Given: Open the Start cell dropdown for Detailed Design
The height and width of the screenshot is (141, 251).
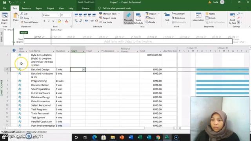Looking at the screenshot, I should coord(84,70).
